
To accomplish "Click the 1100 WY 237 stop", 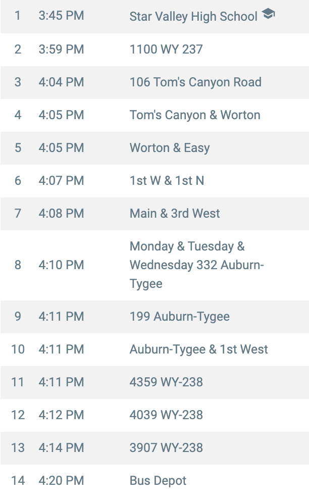I will coord(166,49).
